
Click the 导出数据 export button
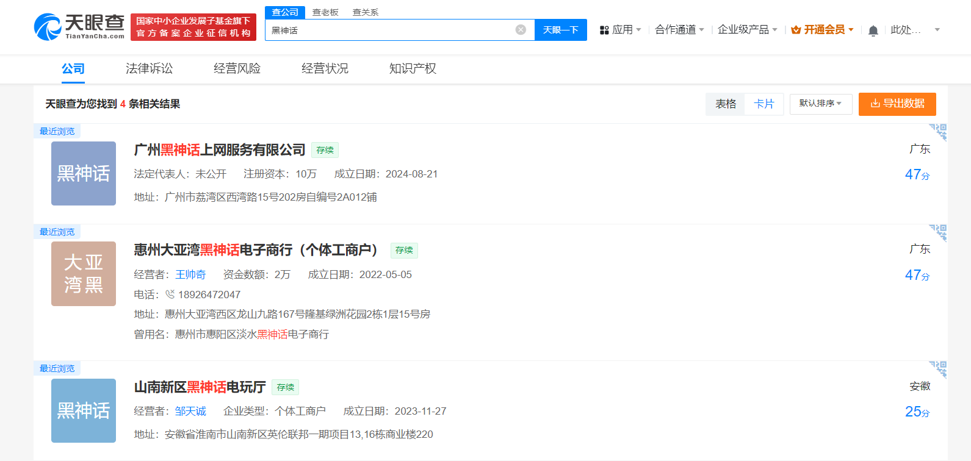tap(897, 104)
